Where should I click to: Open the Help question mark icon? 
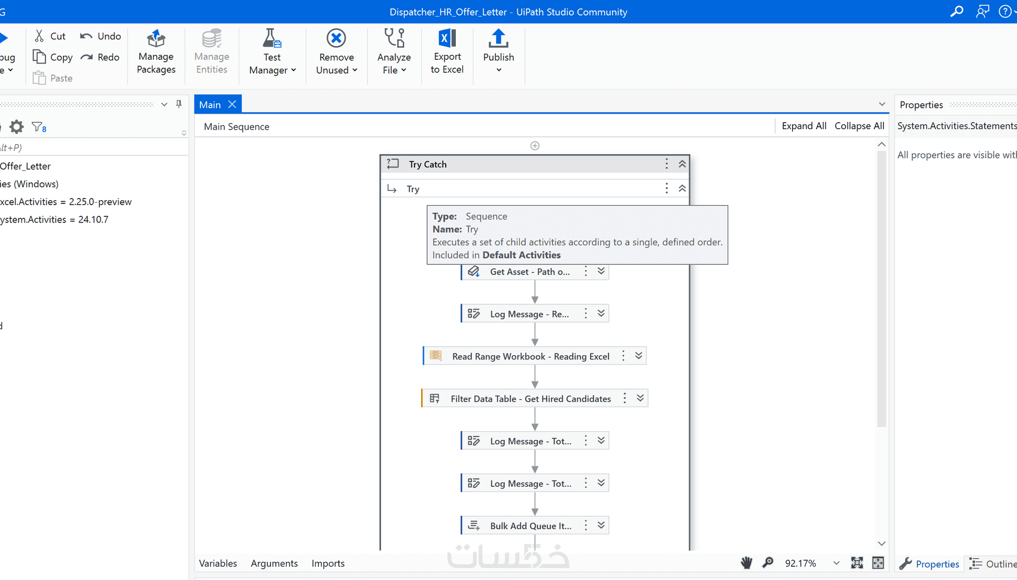1005,11
